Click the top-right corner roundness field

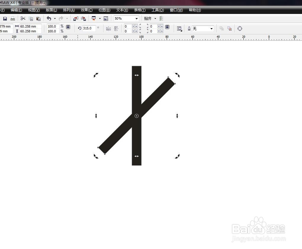coord(153,26)
